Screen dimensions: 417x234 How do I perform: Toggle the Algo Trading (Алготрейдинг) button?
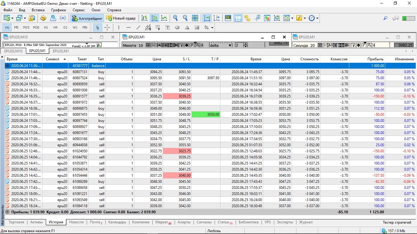(x=87, y=18)
